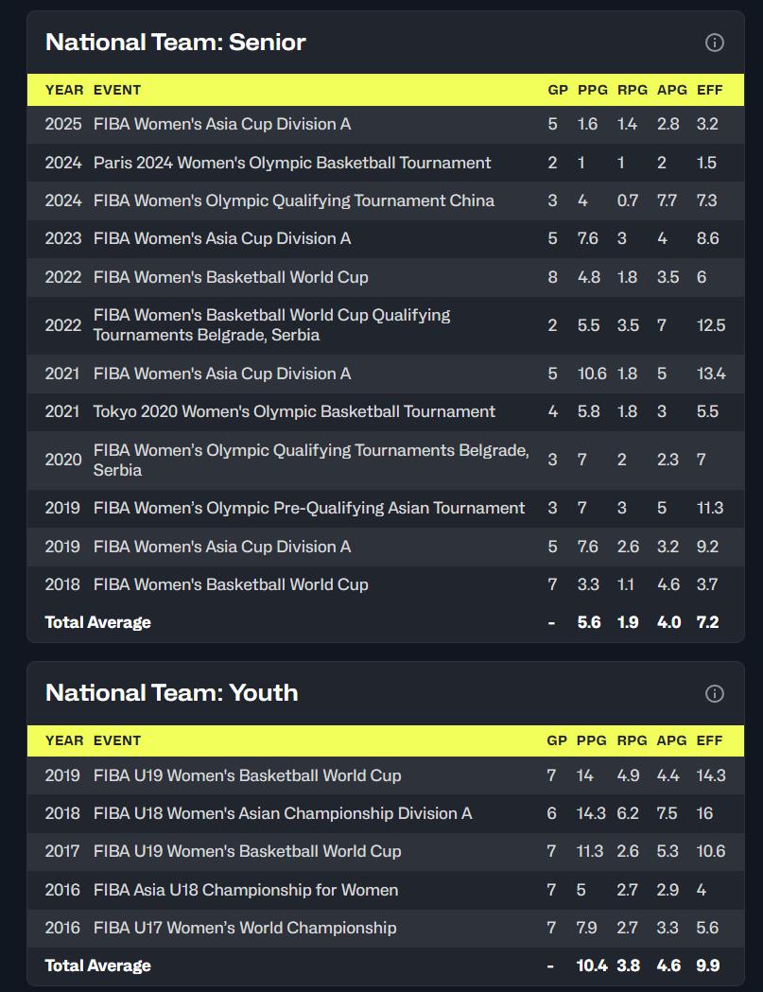Open 2018 FIBA U18 Women's Asian Championship
763x992 pixels.
[282, 813]
